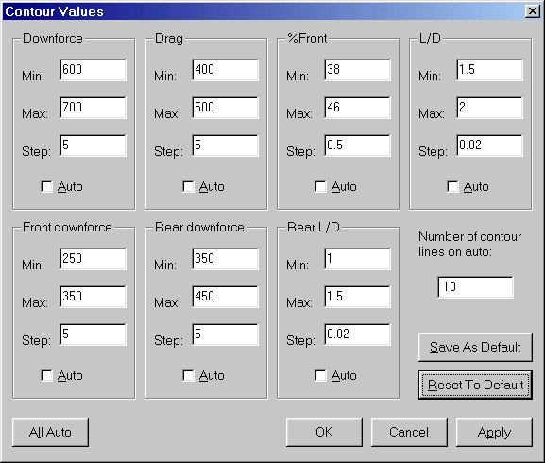The image size is (545, 463).
Task: Check Auto in the L/D group
Action: pyautogui.click(x=452, y=187)
